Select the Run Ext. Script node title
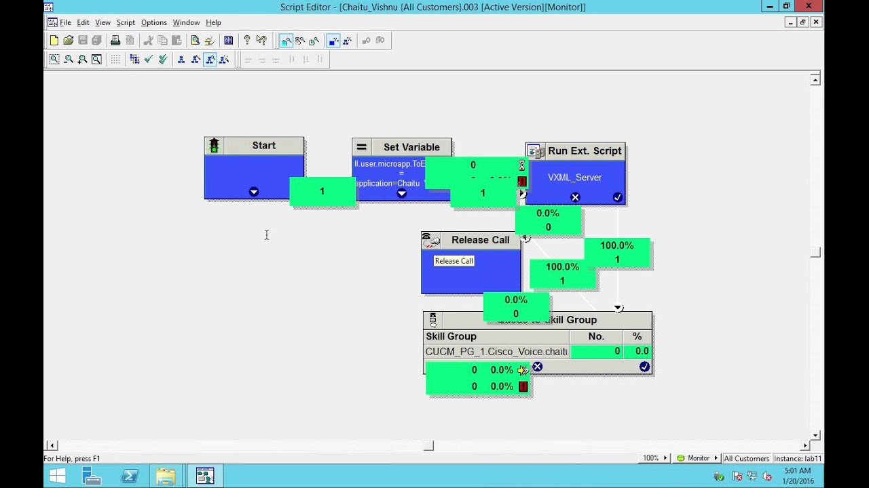This screenshot has height=488, width=869. pos(585,151)
